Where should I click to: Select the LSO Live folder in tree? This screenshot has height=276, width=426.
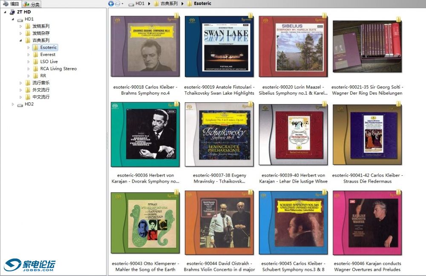coord(49,61)
